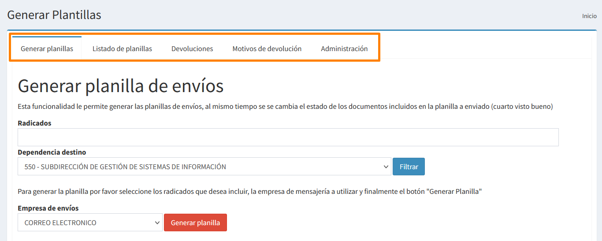The image size is (602, 241).
Task: Click the Generar Plantillas page title
Action: click(54, 15)
